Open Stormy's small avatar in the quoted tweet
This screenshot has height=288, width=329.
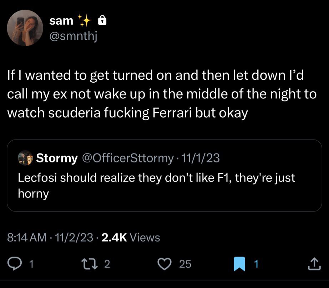pos(25,158)
